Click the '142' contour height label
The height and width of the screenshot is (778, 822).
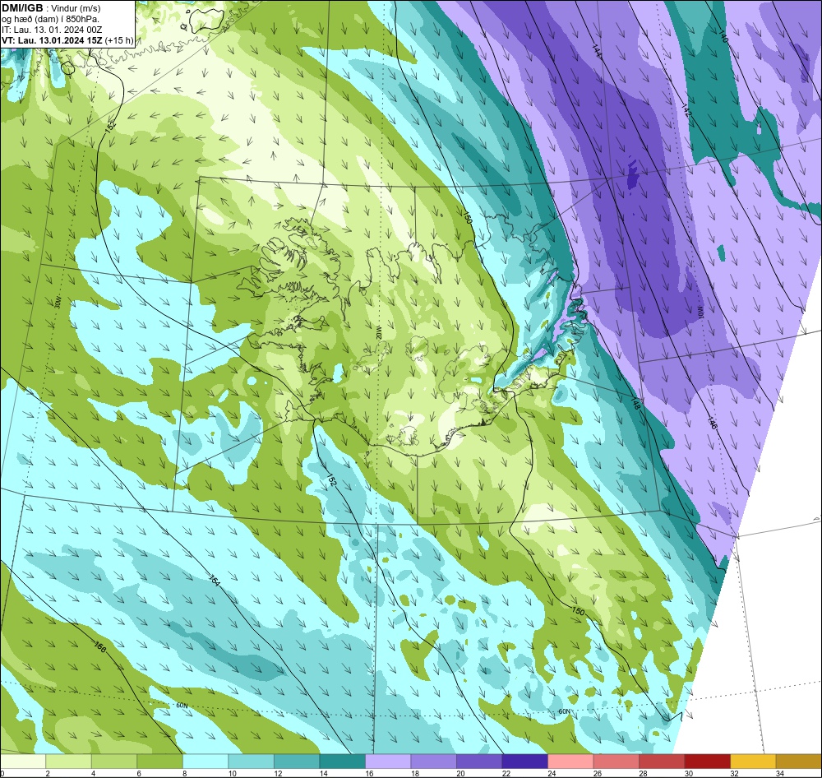pos(686,111)
